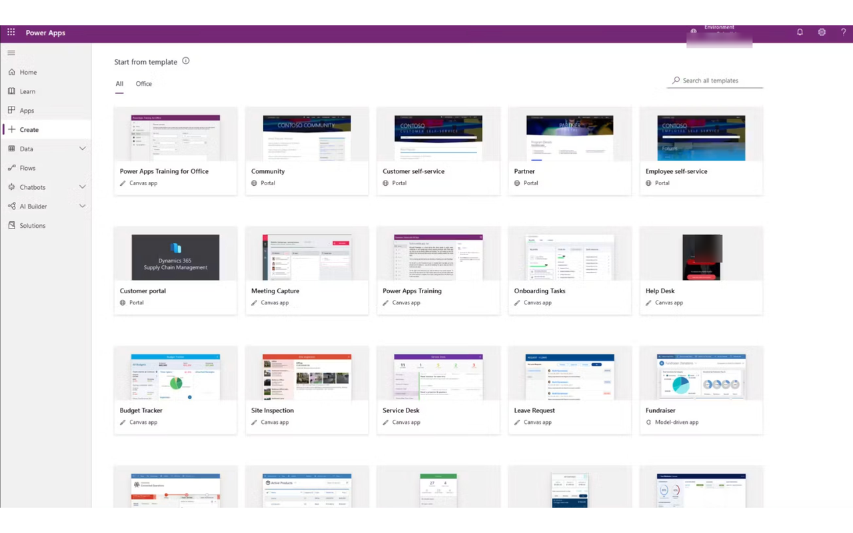Click the environment globe icon in header

[x=694, y=31]
